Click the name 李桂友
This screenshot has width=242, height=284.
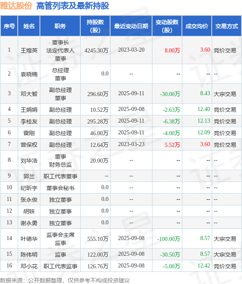click(29, 121)
